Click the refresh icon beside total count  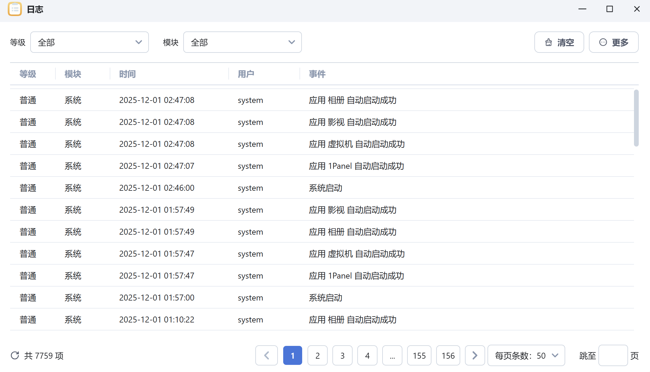15,355
